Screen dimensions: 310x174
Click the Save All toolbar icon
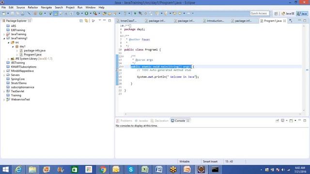point(17,14)
